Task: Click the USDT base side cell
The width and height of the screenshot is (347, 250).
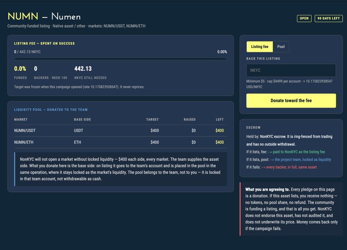Action: (79, 131)
